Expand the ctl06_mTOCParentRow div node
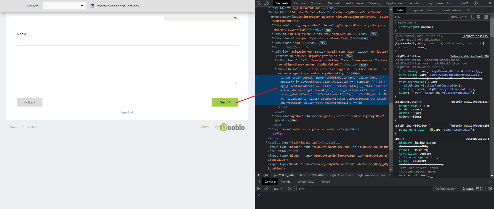Viewport: 494px width, 209px height. click(x=270, y=8)
